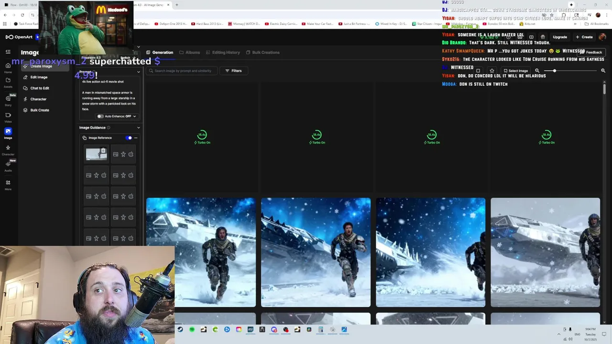The image size is (612, 344).
Task: Open the Audio section marked New
Action: tap(8, 166)
